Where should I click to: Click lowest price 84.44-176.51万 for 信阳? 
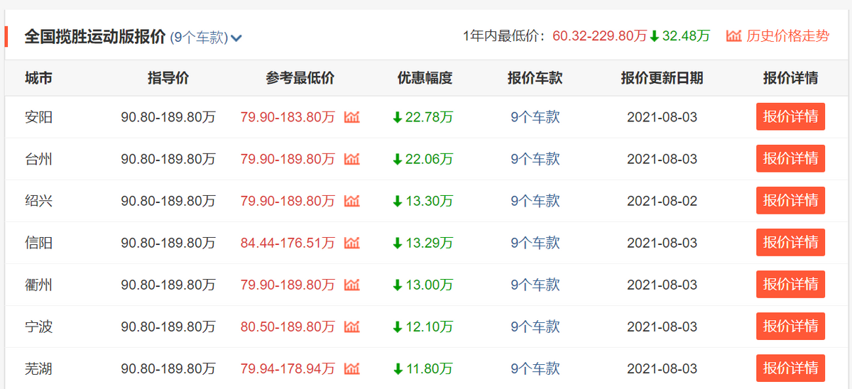[288, 243]
